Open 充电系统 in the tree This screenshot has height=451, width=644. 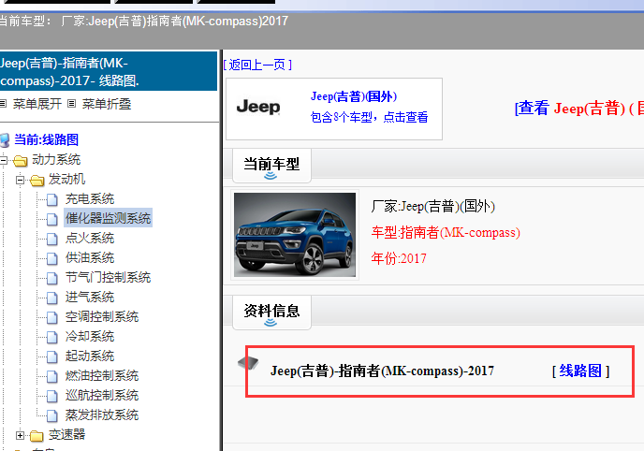(x=90, y=198)
